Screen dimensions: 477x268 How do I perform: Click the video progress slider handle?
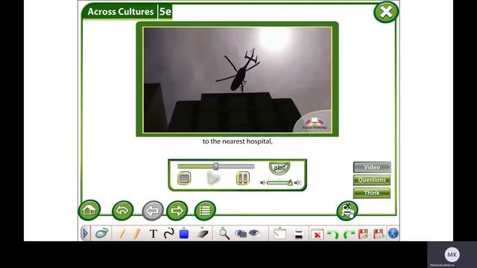[x=215, y=166]
